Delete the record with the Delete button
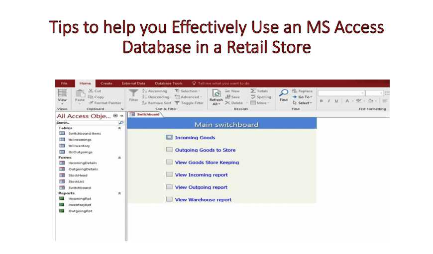 [x=234, y=103]
